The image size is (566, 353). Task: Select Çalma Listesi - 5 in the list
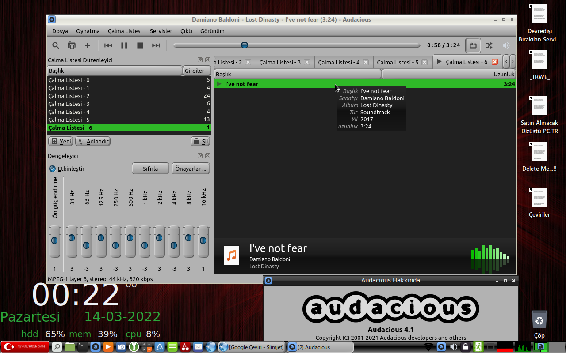[x=129, y=120]
